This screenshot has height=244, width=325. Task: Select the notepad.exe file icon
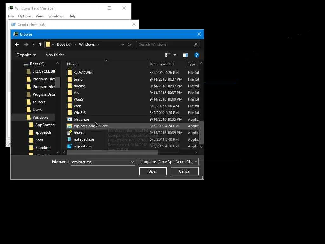click(70, 139)
